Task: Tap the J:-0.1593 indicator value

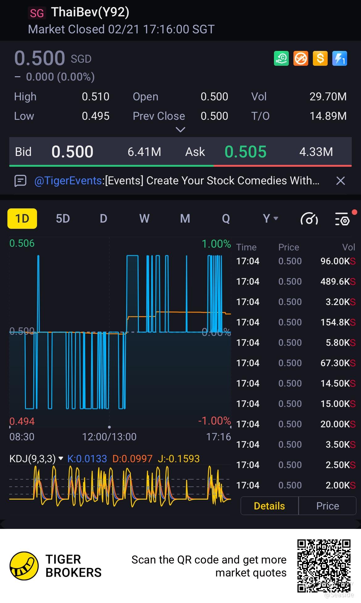Action: 179,459
